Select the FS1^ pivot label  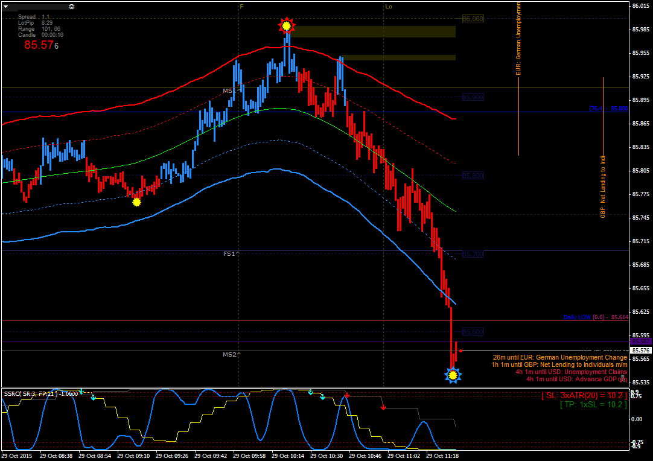[x=232, y=253]
